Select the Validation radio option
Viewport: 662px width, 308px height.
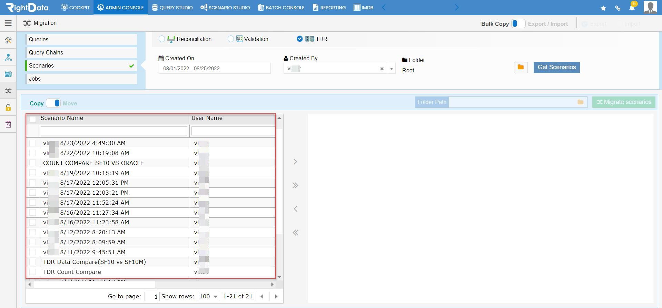[231, 39]
